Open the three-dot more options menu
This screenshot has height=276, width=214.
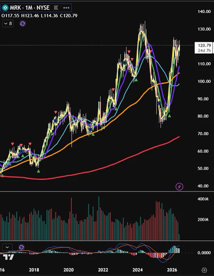pyautogui.click(x=66, y=8)
